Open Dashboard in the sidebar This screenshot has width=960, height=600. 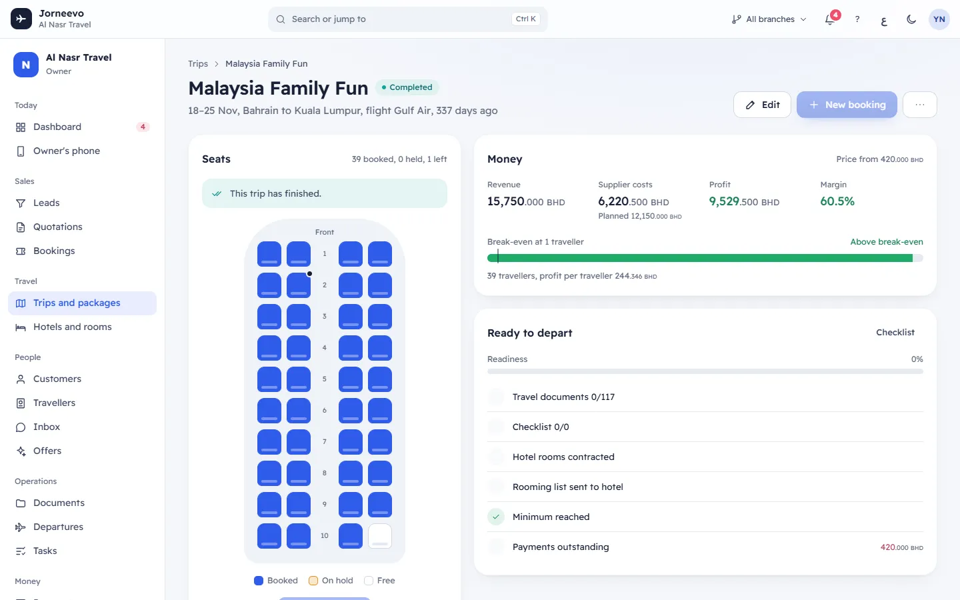point(82,127)
